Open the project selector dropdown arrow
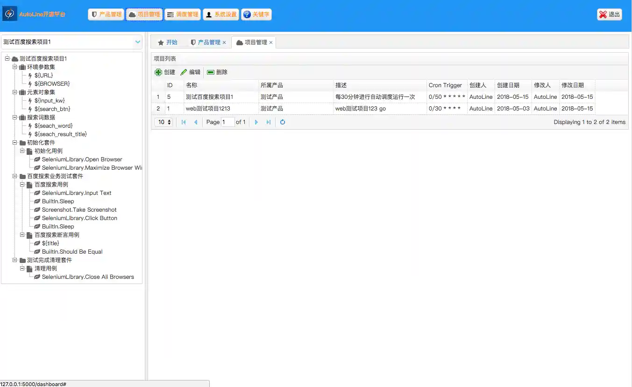Screen dimensions: 632x387 pyautogui.click(x=138, y=42)
